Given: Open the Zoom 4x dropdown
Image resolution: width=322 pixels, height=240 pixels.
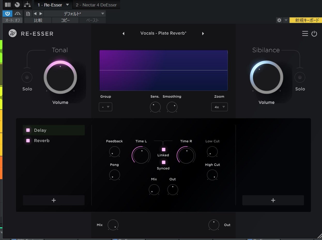Looking at the screenshot, I should point(219,107).
